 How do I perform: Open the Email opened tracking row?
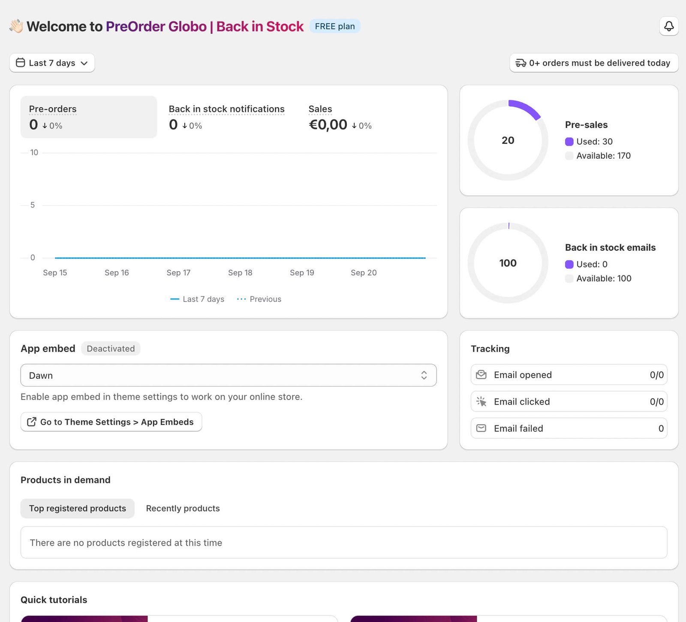(569, 374)
